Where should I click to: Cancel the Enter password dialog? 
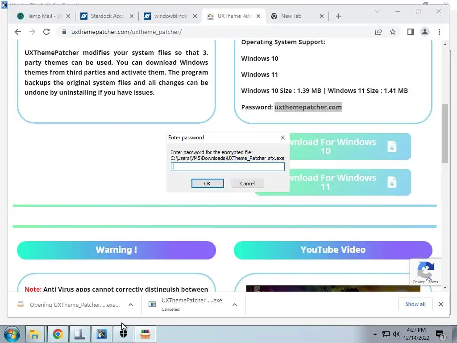coord(247,184)
